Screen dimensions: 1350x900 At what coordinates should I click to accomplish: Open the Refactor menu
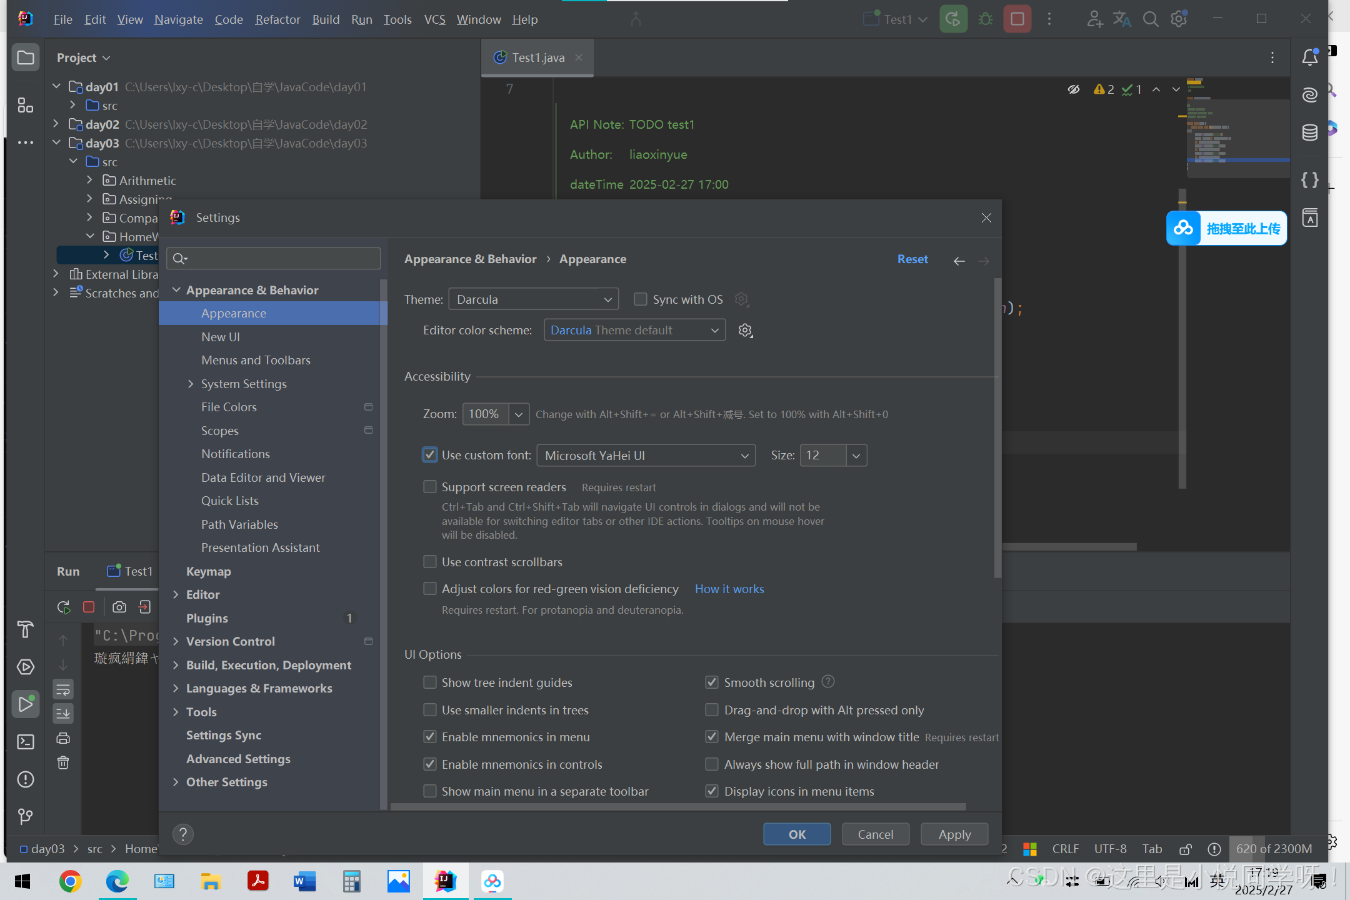[x=277, y=19]
